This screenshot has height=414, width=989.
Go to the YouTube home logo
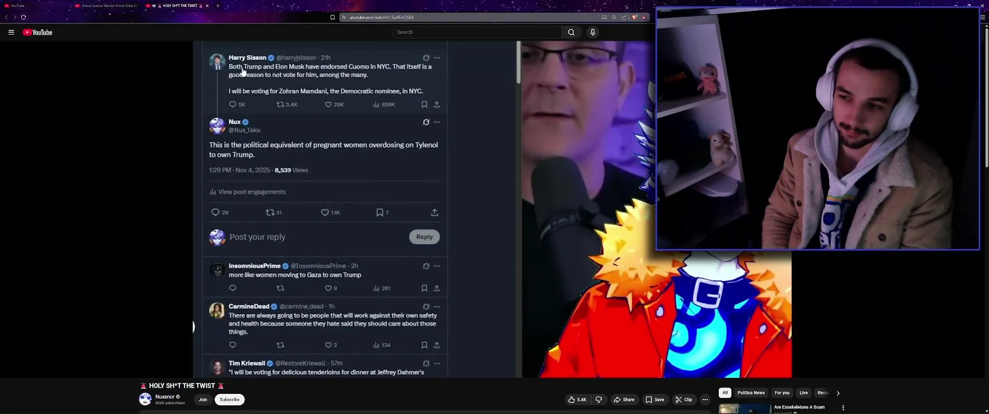(x=37, y=32)
